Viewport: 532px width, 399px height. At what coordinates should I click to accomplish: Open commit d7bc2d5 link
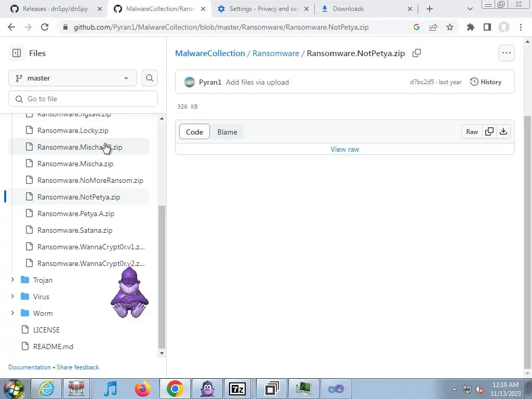point(422,82)
